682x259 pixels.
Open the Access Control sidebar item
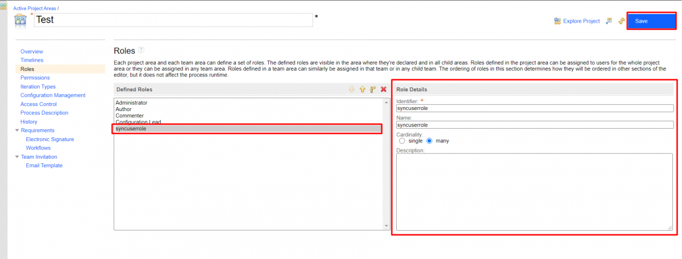click(39, 104)
